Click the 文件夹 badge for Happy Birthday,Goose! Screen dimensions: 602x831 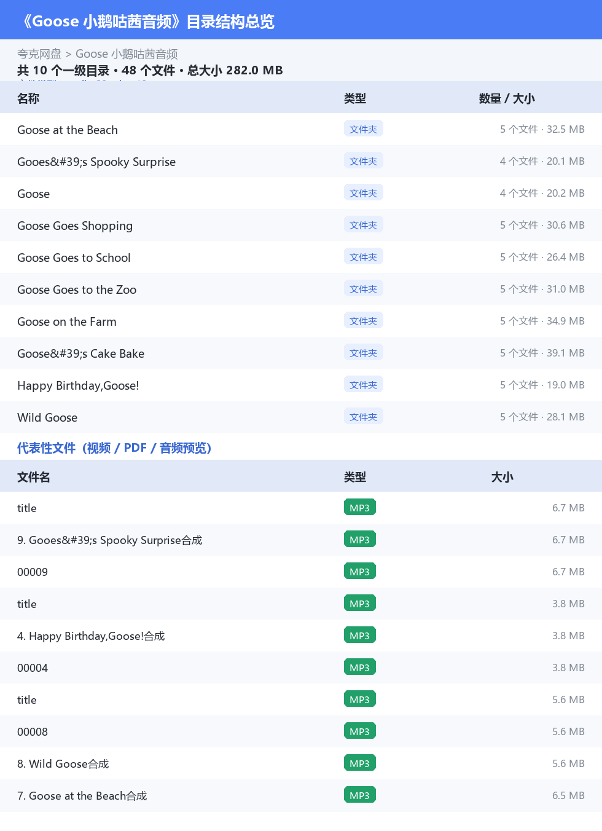364,384
